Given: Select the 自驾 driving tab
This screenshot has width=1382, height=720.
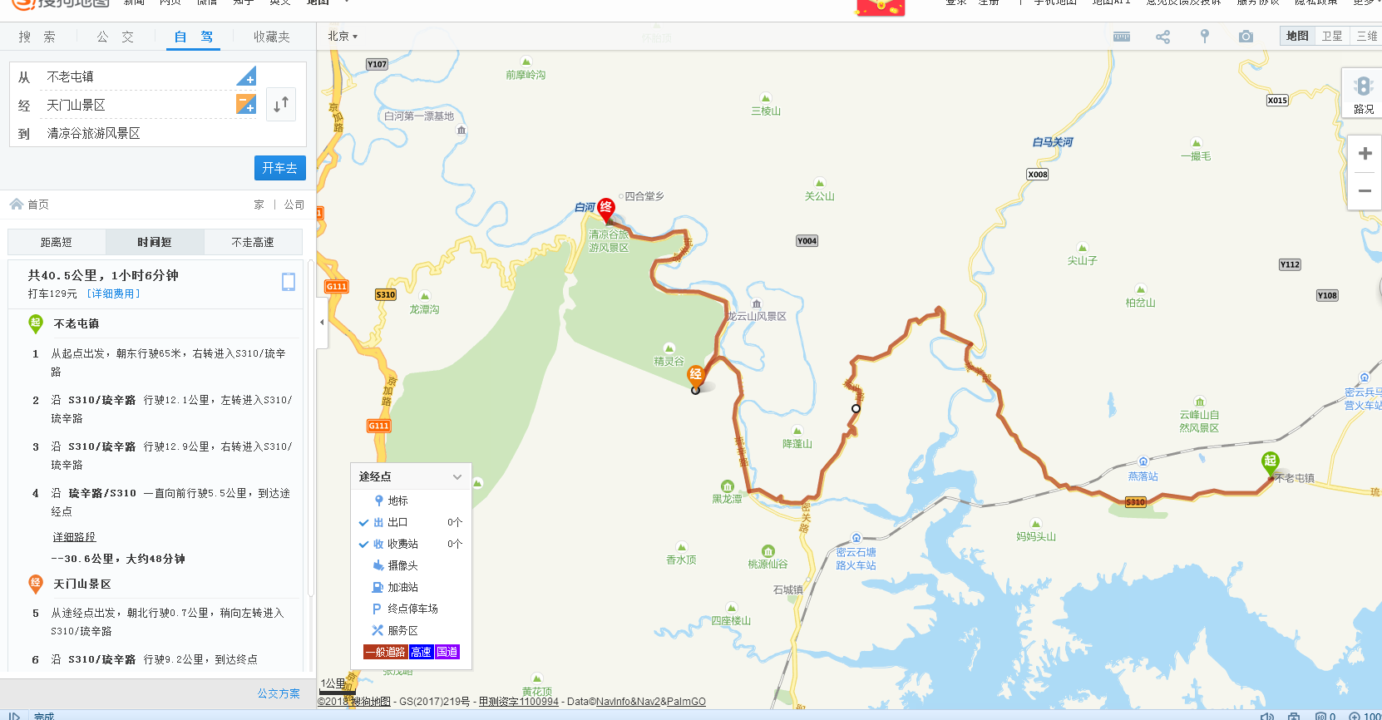Looking at the screenshot, I should [194, 37].
